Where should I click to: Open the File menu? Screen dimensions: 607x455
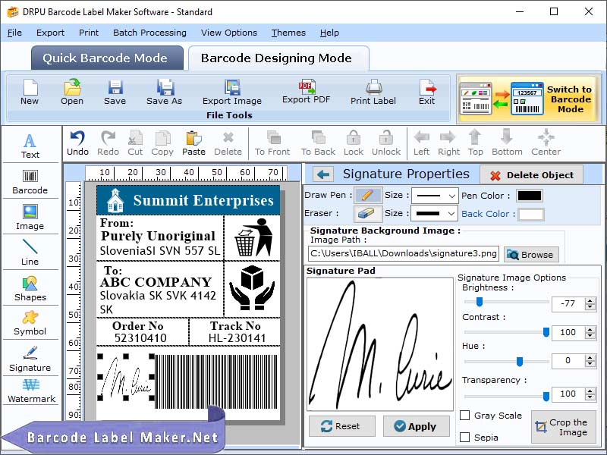point(14,33)
